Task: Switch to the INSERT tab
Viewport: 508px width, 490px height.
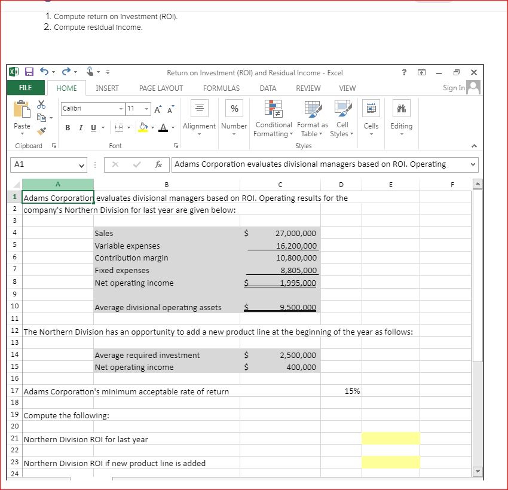Action: pyautogui.click(x=107, y=88)
